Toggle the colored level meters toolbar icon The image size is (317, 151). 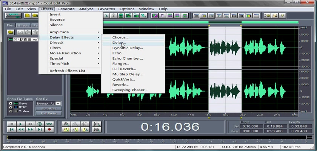249,15
